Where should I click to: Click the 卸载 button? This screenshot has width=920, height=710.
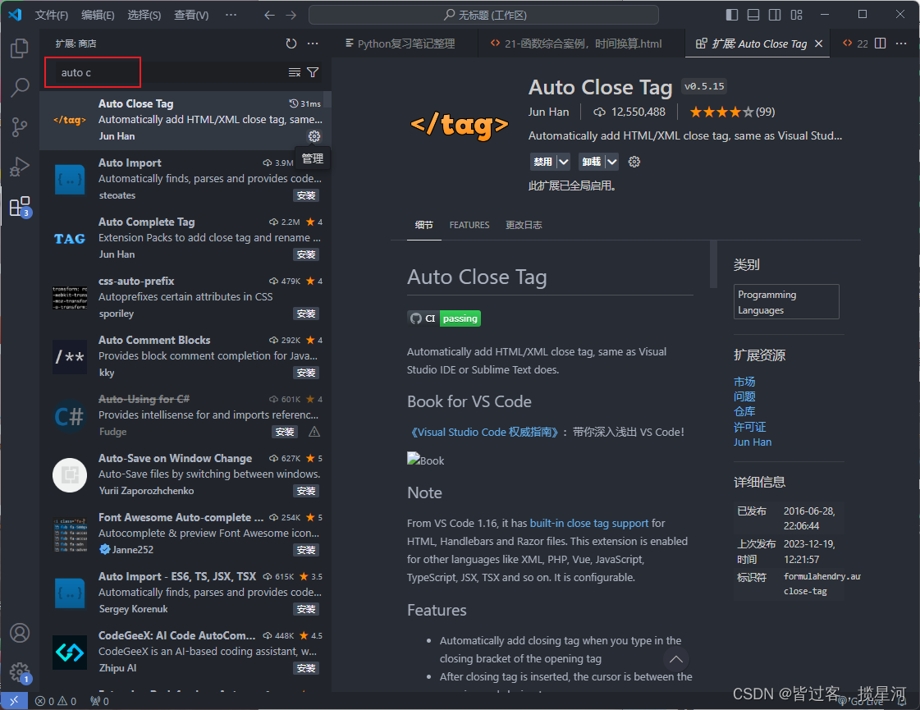click(592, 162)
